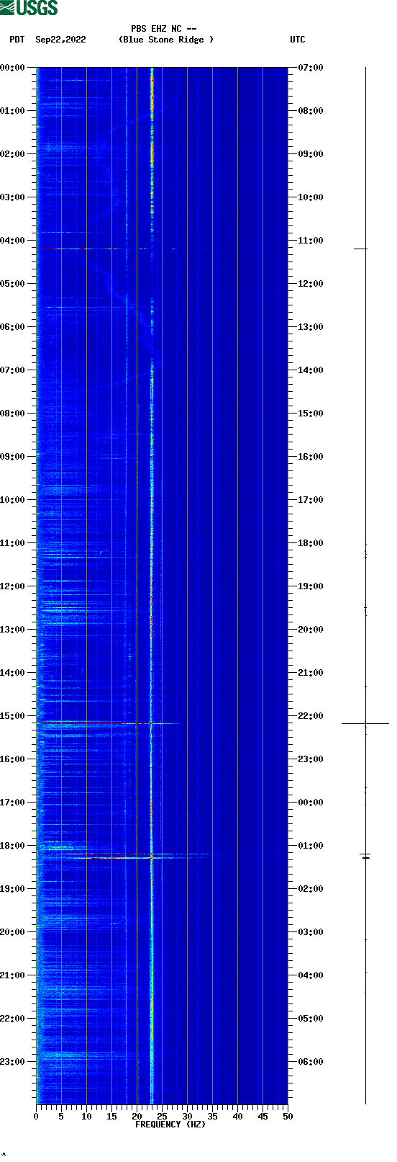Click the large seismogram spike near 22:00 UTC
Screen dimensions: 397x1162
[x=365, y=723]
